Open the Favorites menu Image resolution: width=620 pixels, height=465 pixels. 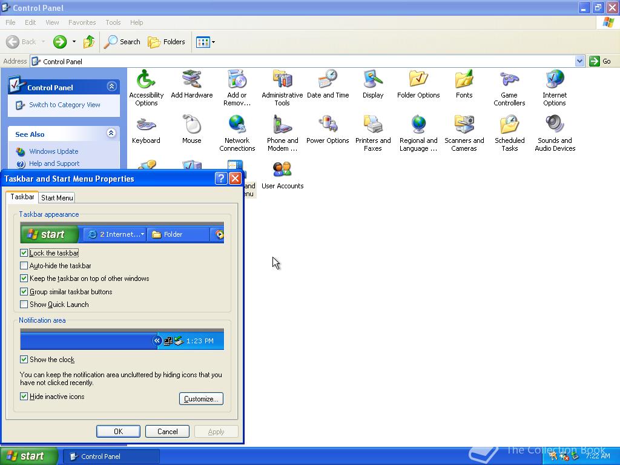pos(82,22)
